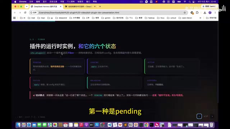Click the Chrome profile avatar
230x129 pixels.
[x=210, y=13]
